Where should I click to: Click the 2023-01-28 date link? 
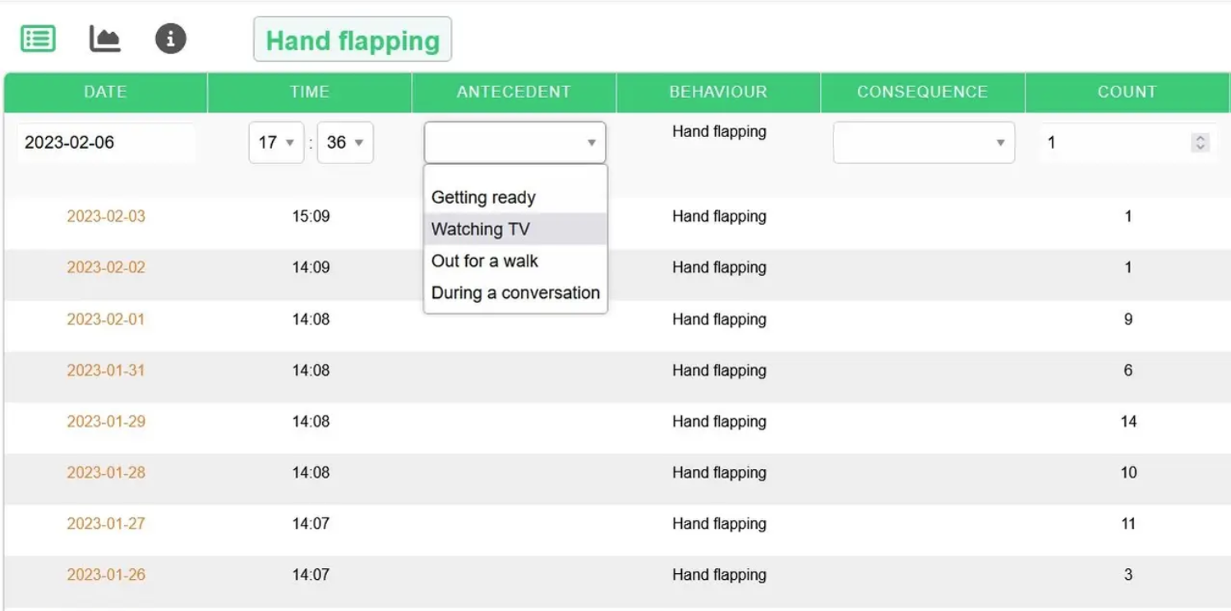(x=106, y=472)
